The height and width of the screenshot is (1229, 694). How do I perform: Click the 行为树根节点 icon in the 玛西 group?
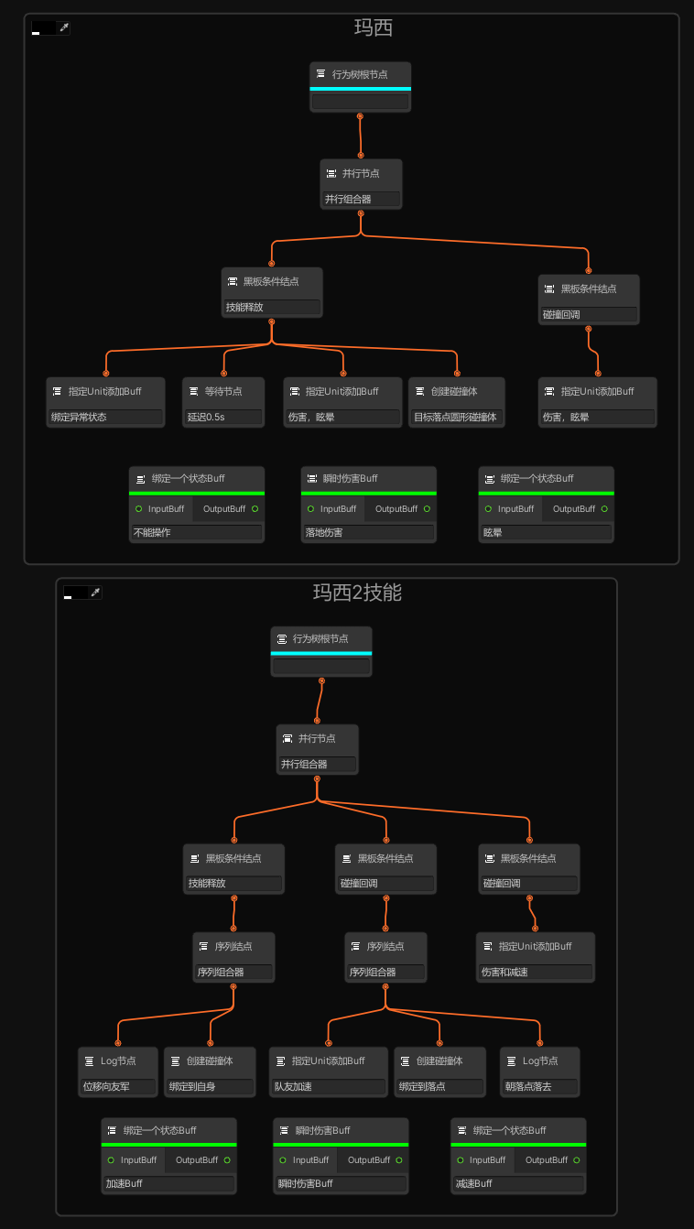coord(320,73)
